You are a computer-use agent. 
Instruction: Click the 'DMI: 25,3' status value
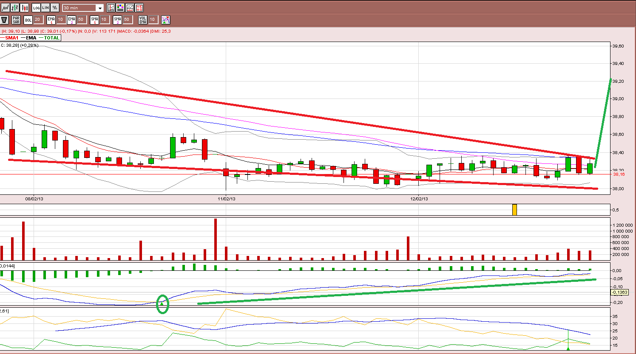[x=161, y=31]
